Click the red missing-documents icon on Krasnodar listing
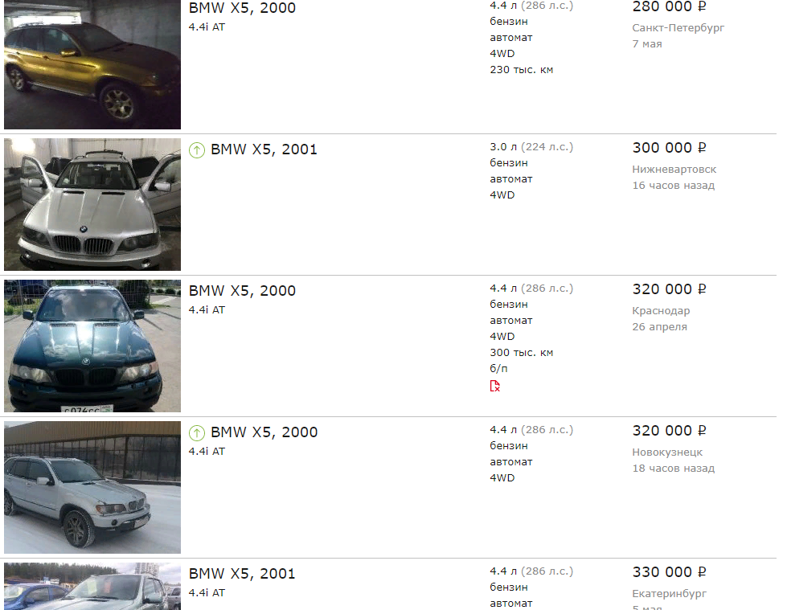This screenshot has height=610, width=787. (x=495, y=386)
